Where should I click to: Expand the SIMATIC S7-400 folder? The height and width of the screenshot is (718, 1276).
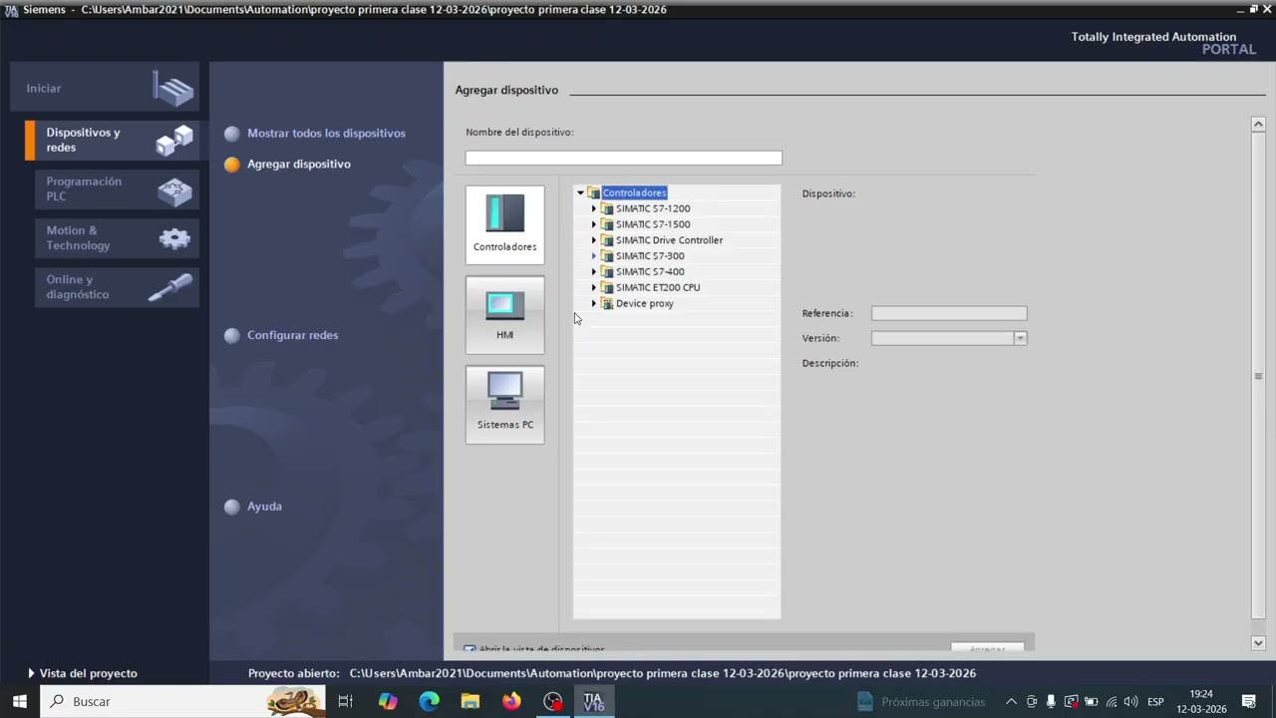pos(594,271)
